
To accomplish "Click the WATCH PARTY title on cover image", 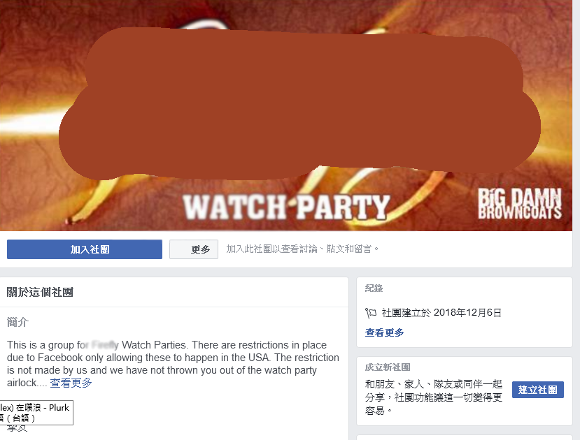I will pyautogui.click(x=286, y=207).
